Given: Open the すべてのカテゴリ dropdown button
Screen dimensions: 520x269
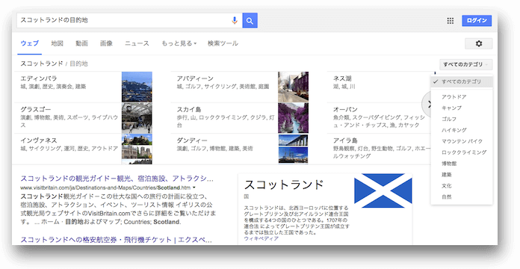Looking at the screenshot, I should 465,64.
